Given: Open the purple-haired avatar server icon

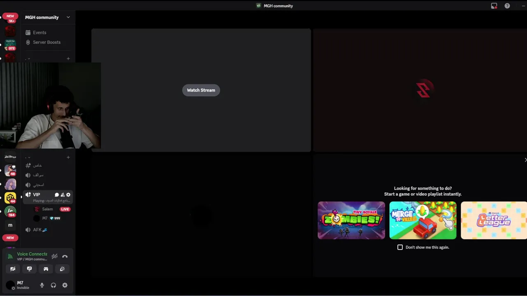Looking at the screenshot, I should pos(10,184).
